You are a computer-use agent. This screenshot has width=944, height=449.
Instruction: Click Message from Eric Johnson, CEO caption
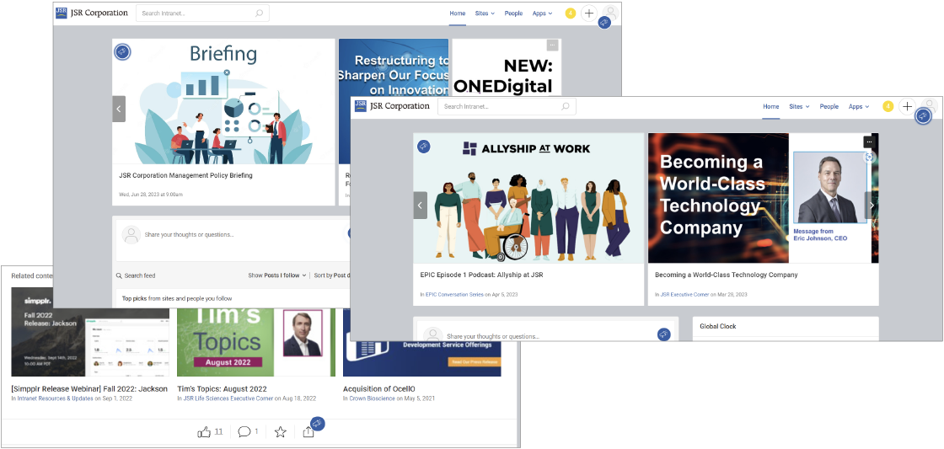820,235
